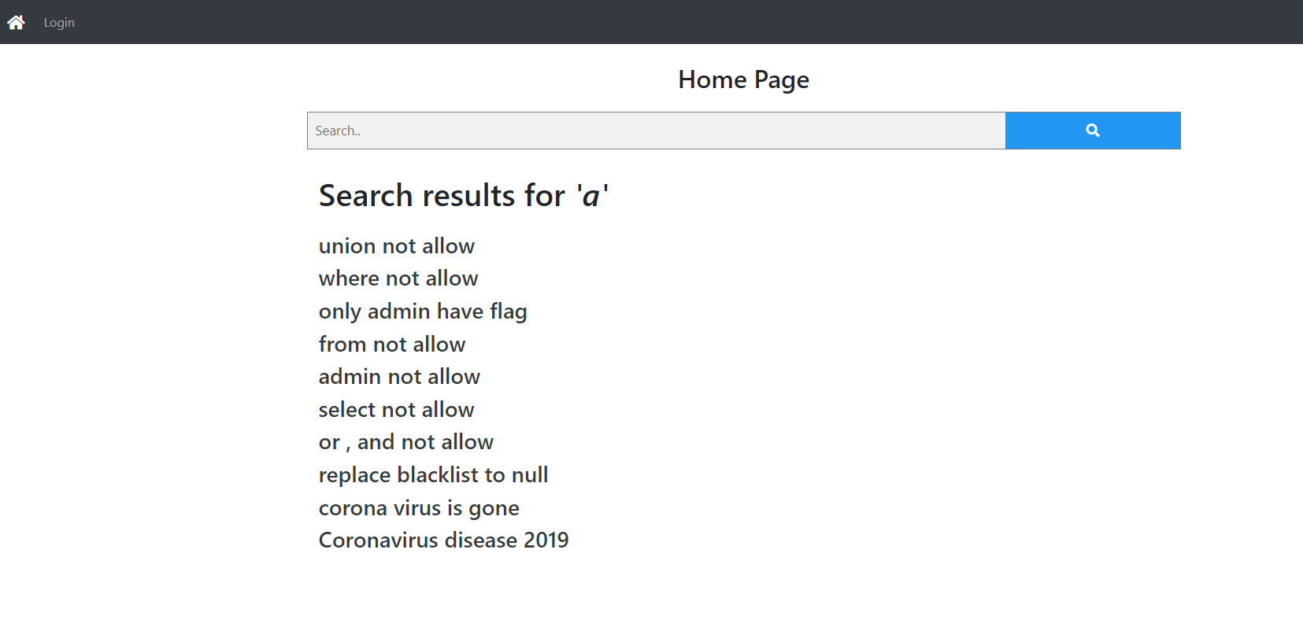The image size is (1303, 627).
Task: Focus the Search.. input field
Action: point(656,131)
